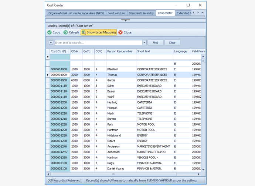The image size is (255, 186).
Task: Toggle Show Excel Mapping
Action: pos(99,32)
